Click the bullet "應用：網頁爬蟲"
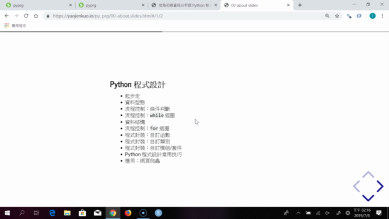 pos(142,161)
